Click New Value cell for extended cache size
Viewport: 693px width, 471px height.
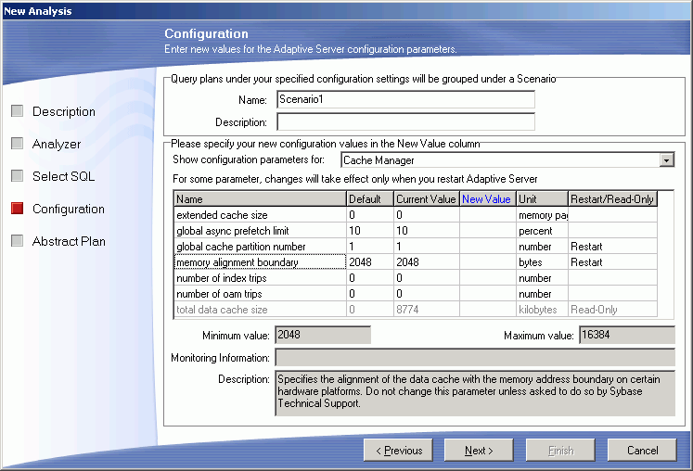point(487,215)
